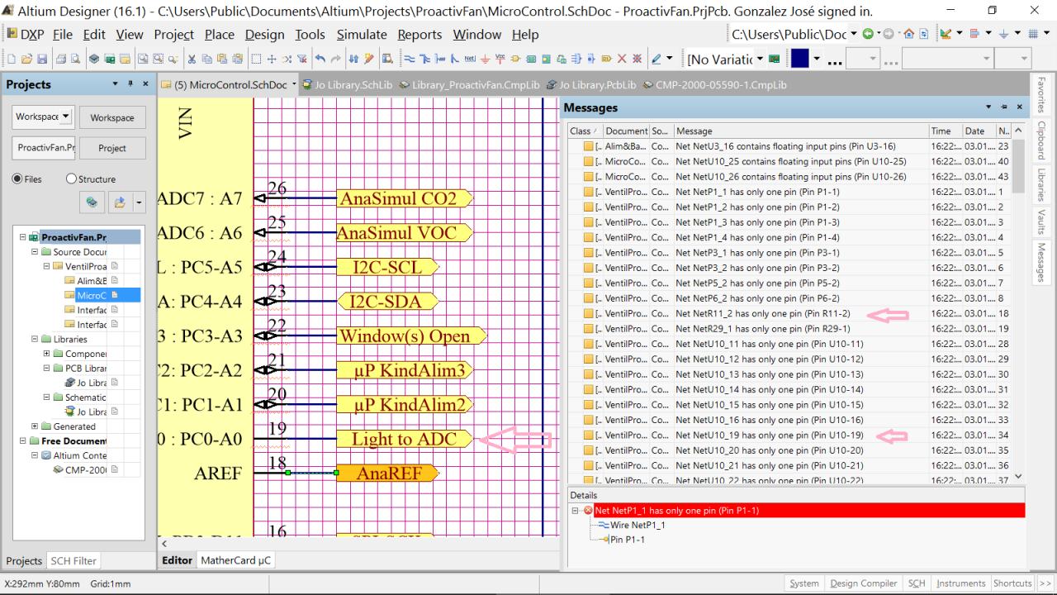Click the MatherCard µC sheet tab
1057x595 pixels.
pyautogui.click(x=235, y=560)
